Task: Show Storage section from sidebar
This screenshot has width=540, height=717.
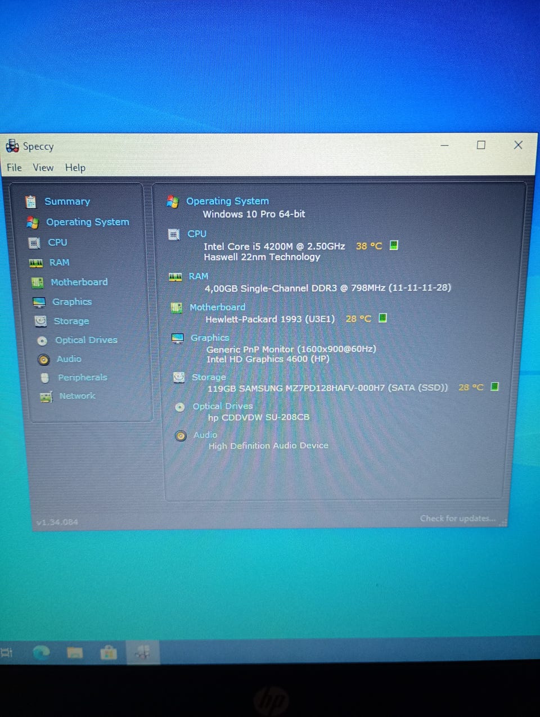Action: 71,321
